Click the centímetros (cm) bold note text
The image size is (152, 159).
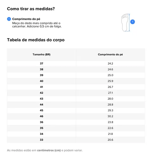pyautogui.click(x=49, y=150)
